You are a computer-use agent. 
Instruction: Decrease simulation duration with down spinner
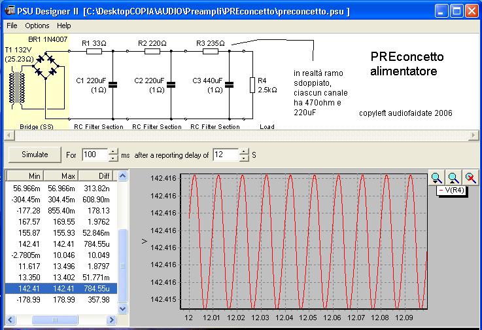(113, 158)
